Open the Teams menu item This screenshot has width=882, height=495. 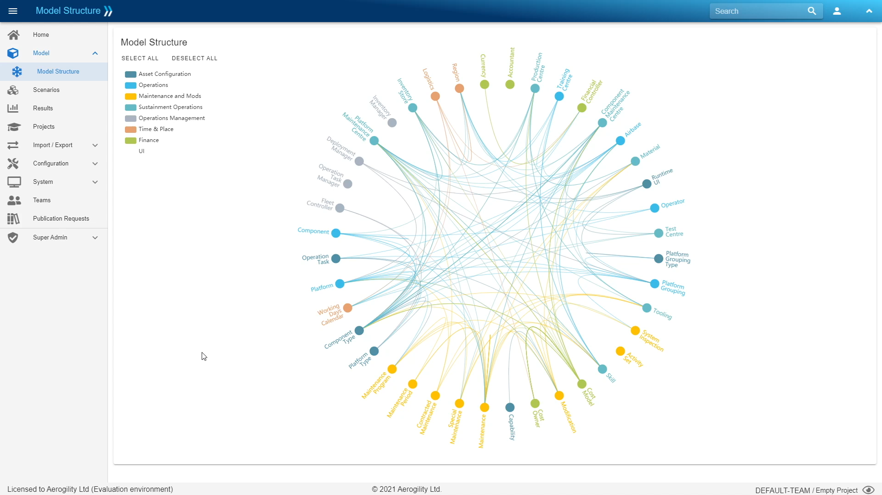[x=42, y=200]
